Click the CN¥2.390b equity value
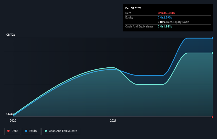Screen dimensions: 217x139 165,17
